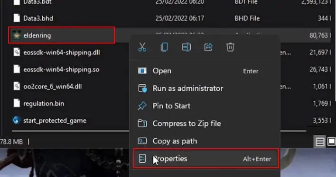Select Run as administrator
This screenshot has width=336, height=177.
[205, 88]
